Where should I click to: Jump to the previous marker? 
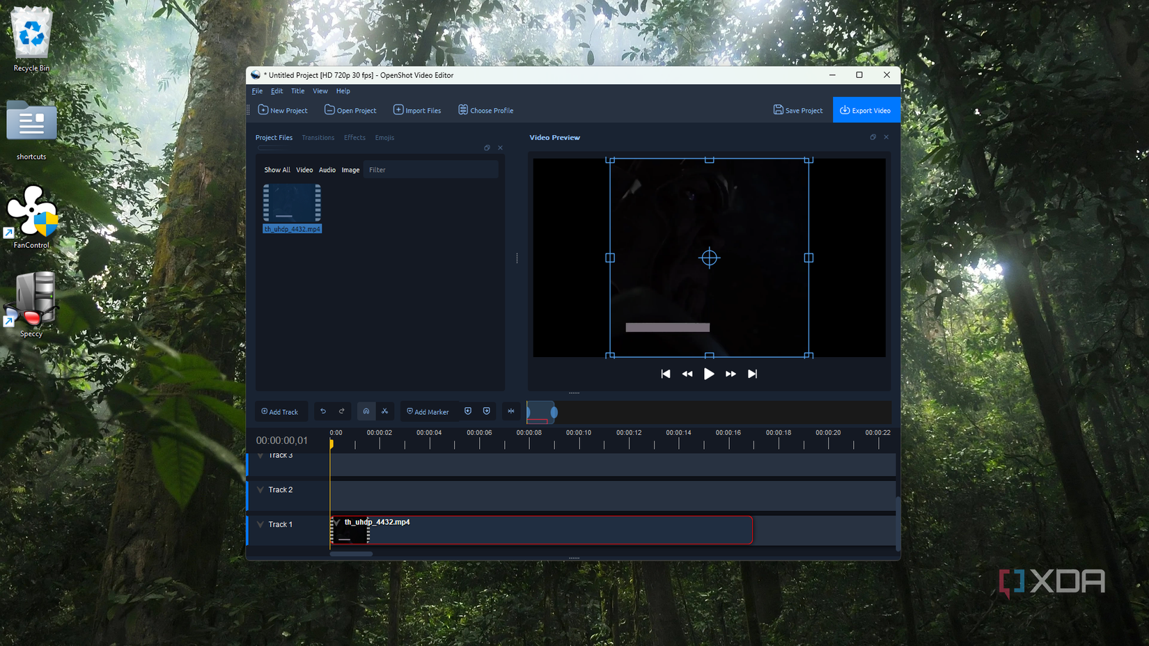pyautogui.click(x=468, y=411)
